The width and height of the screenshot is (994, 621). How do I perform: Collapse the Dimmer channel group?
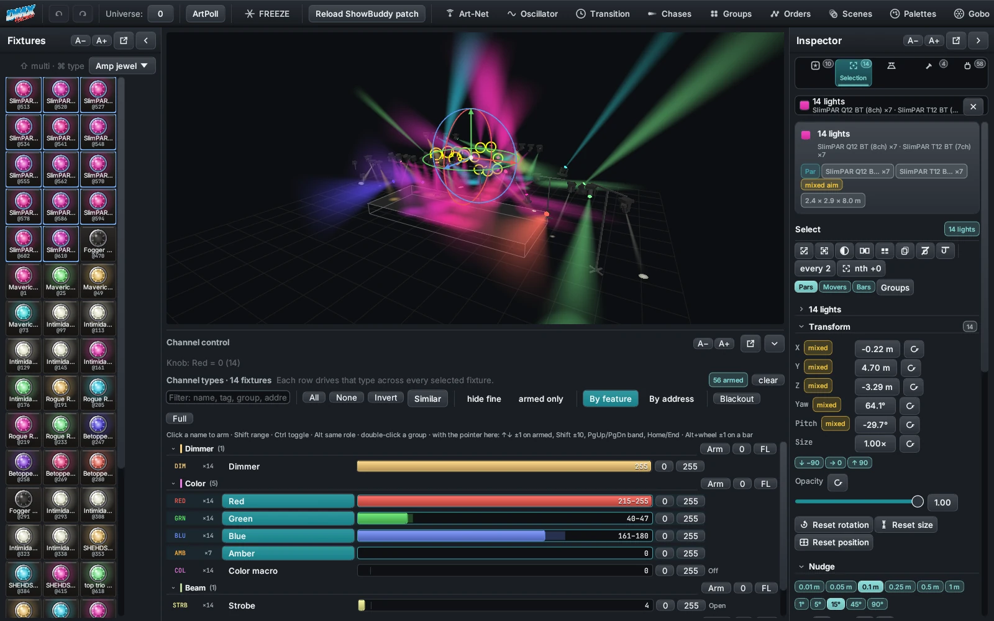[173, 448]
